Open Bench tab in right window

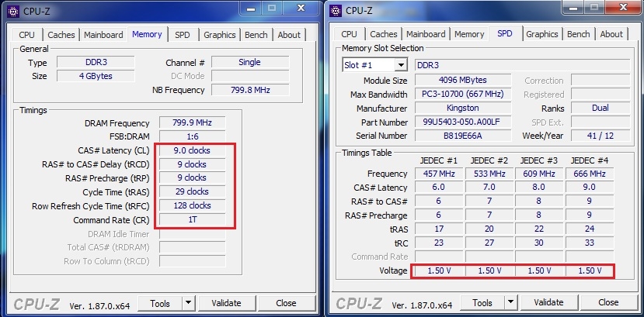pos(579,34)
